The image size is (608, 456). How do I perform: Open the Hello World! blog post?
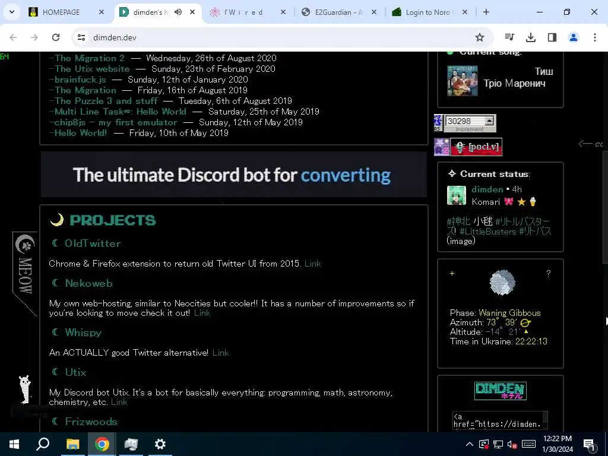click(81, 133)
